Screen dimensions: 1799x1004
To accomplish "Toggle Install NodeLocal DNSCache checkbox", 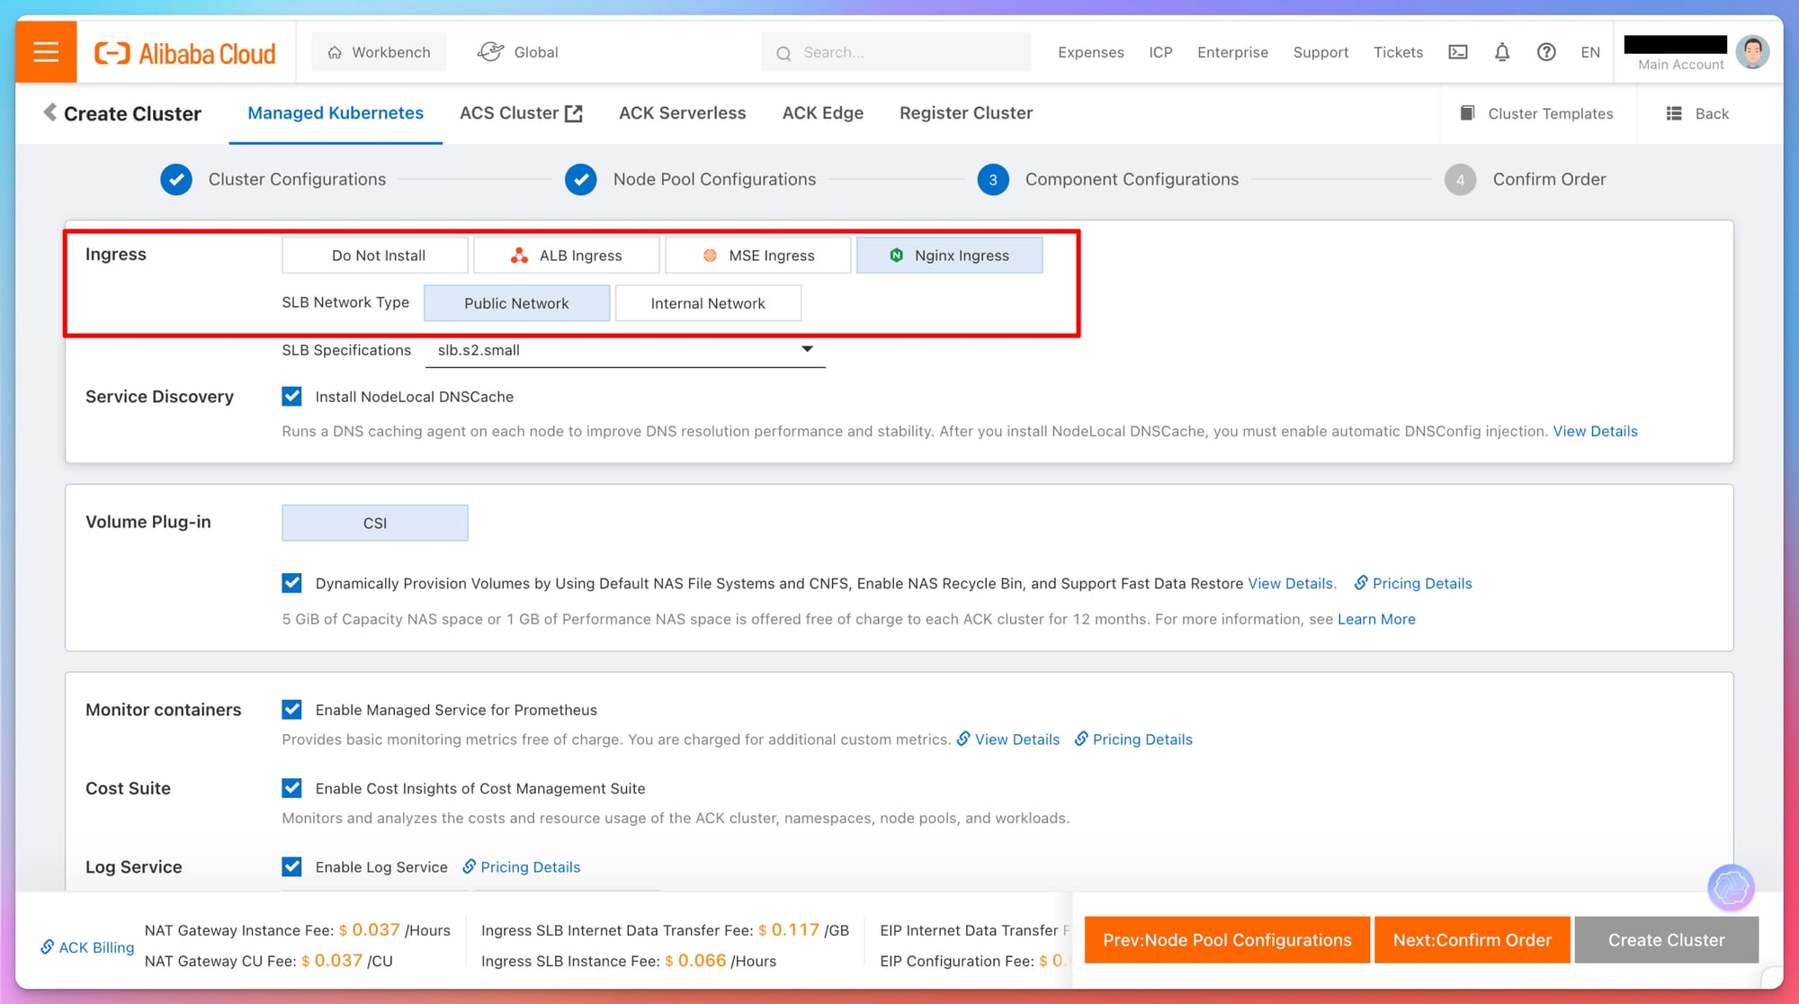I will click(x=291, y=396).
